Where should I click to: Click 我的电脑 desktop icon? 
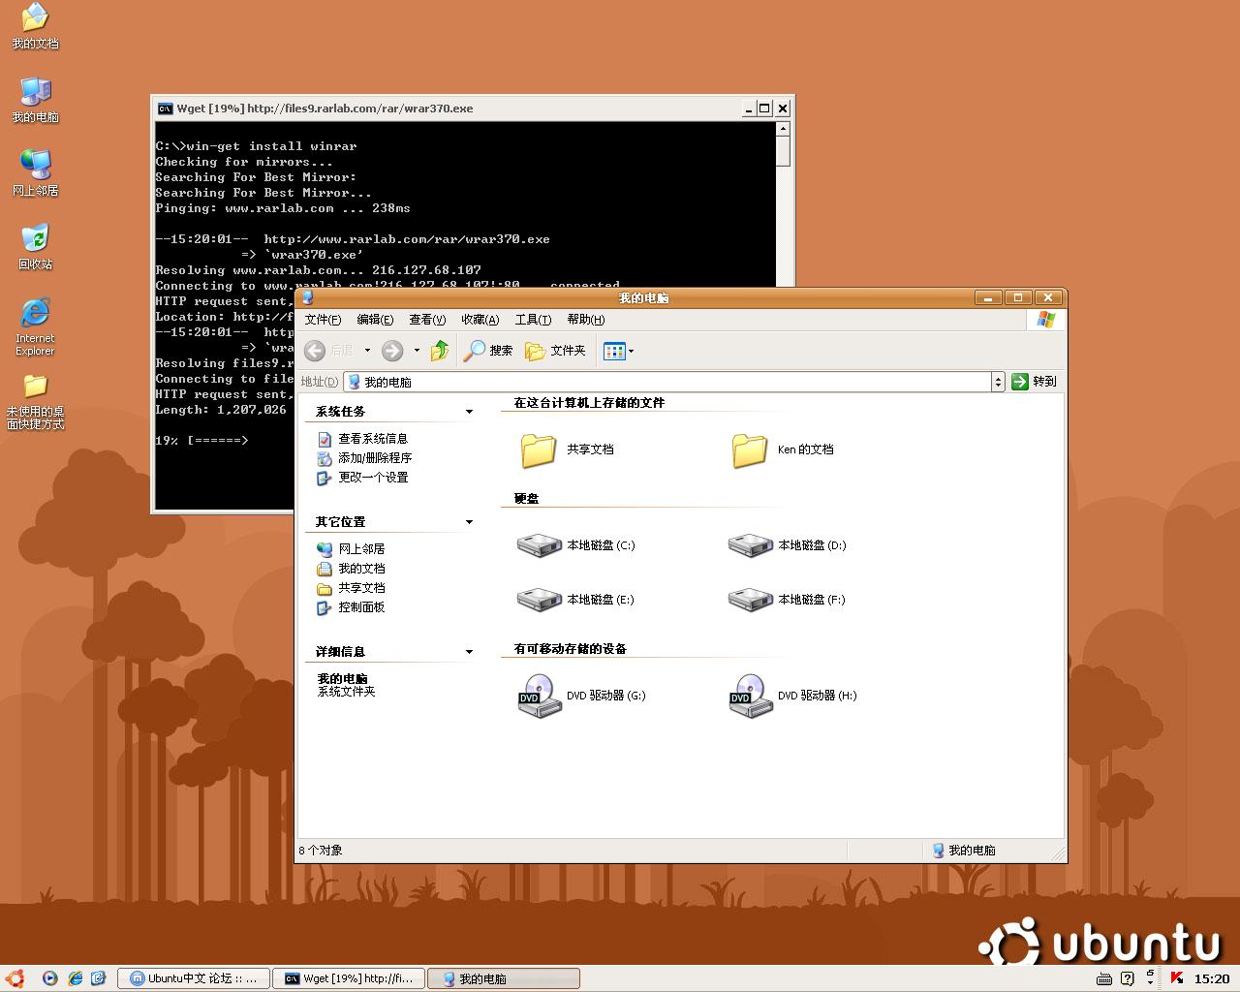pyautogui.click(x=35, y=100)
